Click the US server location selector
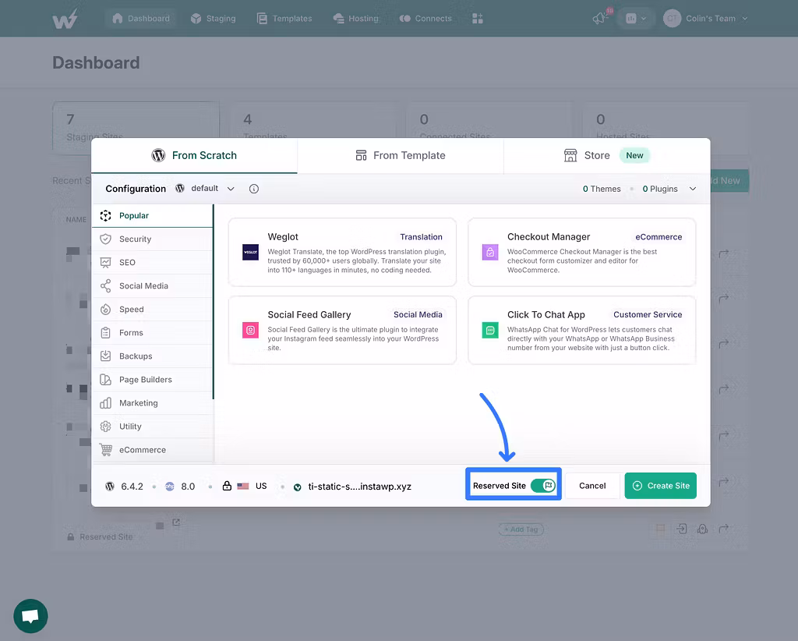Image resolution: width=798 pixels, height=641 pixels. (x=252, y=486)
